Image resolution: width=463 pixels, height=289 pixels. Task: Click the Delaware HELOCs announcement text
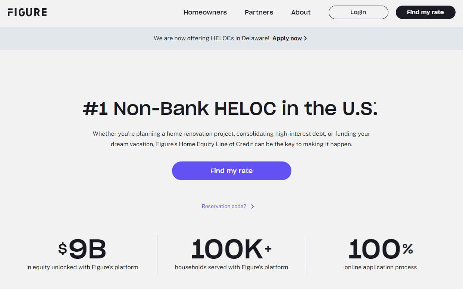point(211,38)
